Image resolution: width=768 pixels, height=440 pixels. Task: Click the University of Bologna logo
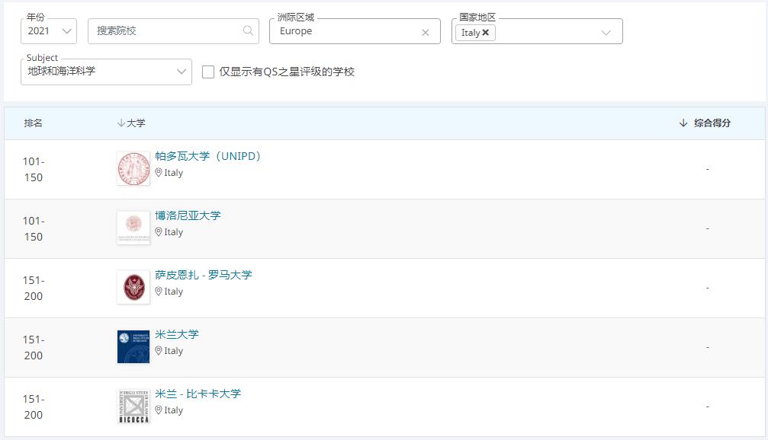click(x=133, y=228)
